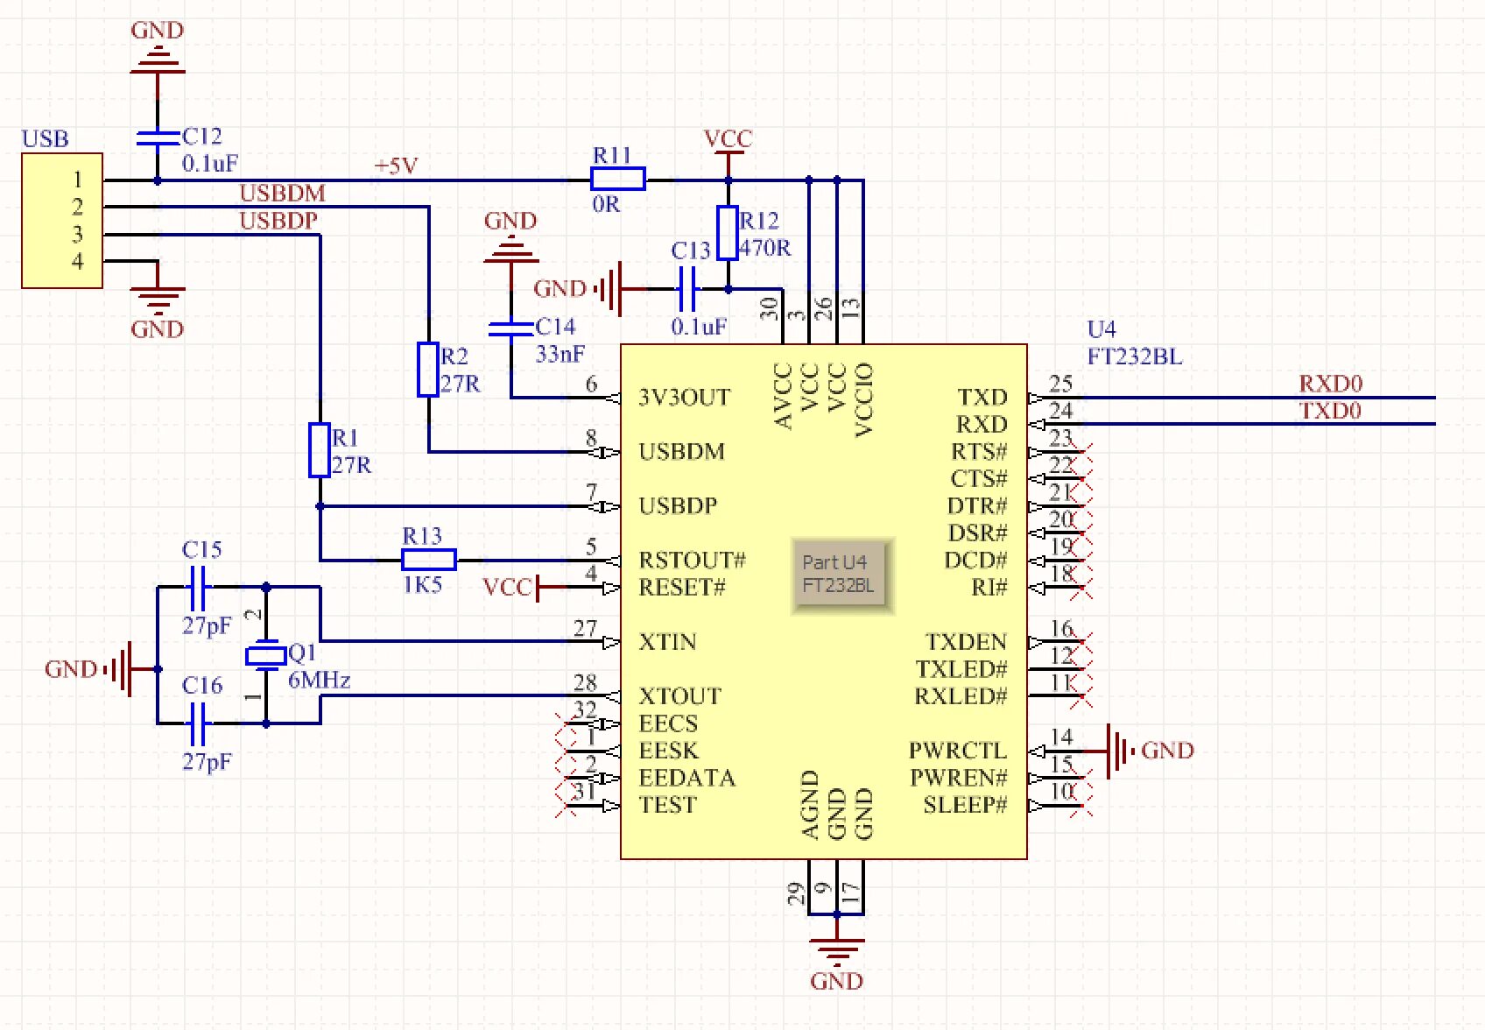This screenshot has width=1485, height=1030.
Task: Select resistor R13 symbol
Action: point(429,559)
